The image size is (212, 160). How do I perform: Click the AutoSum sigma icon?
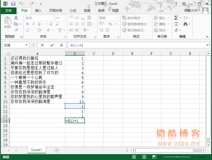(x=176, y=18)
